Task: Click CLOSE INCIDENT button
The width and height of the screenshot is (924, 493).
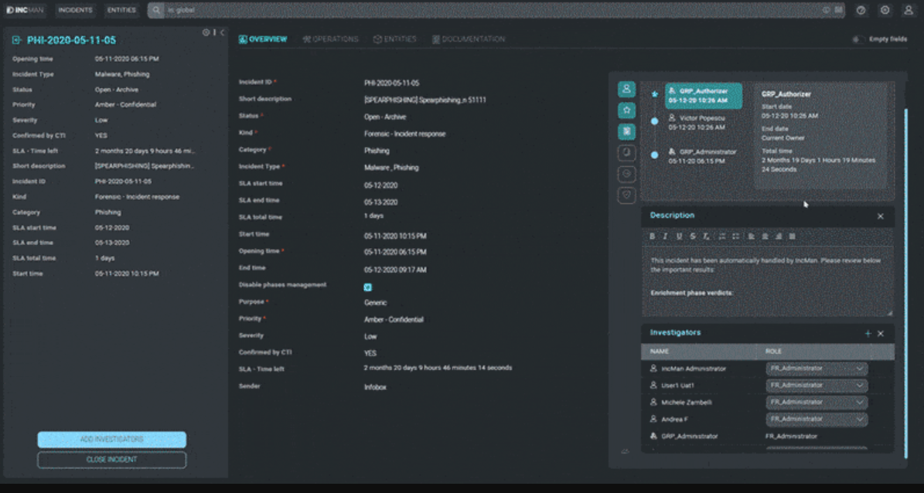Action: click(112, 460)
